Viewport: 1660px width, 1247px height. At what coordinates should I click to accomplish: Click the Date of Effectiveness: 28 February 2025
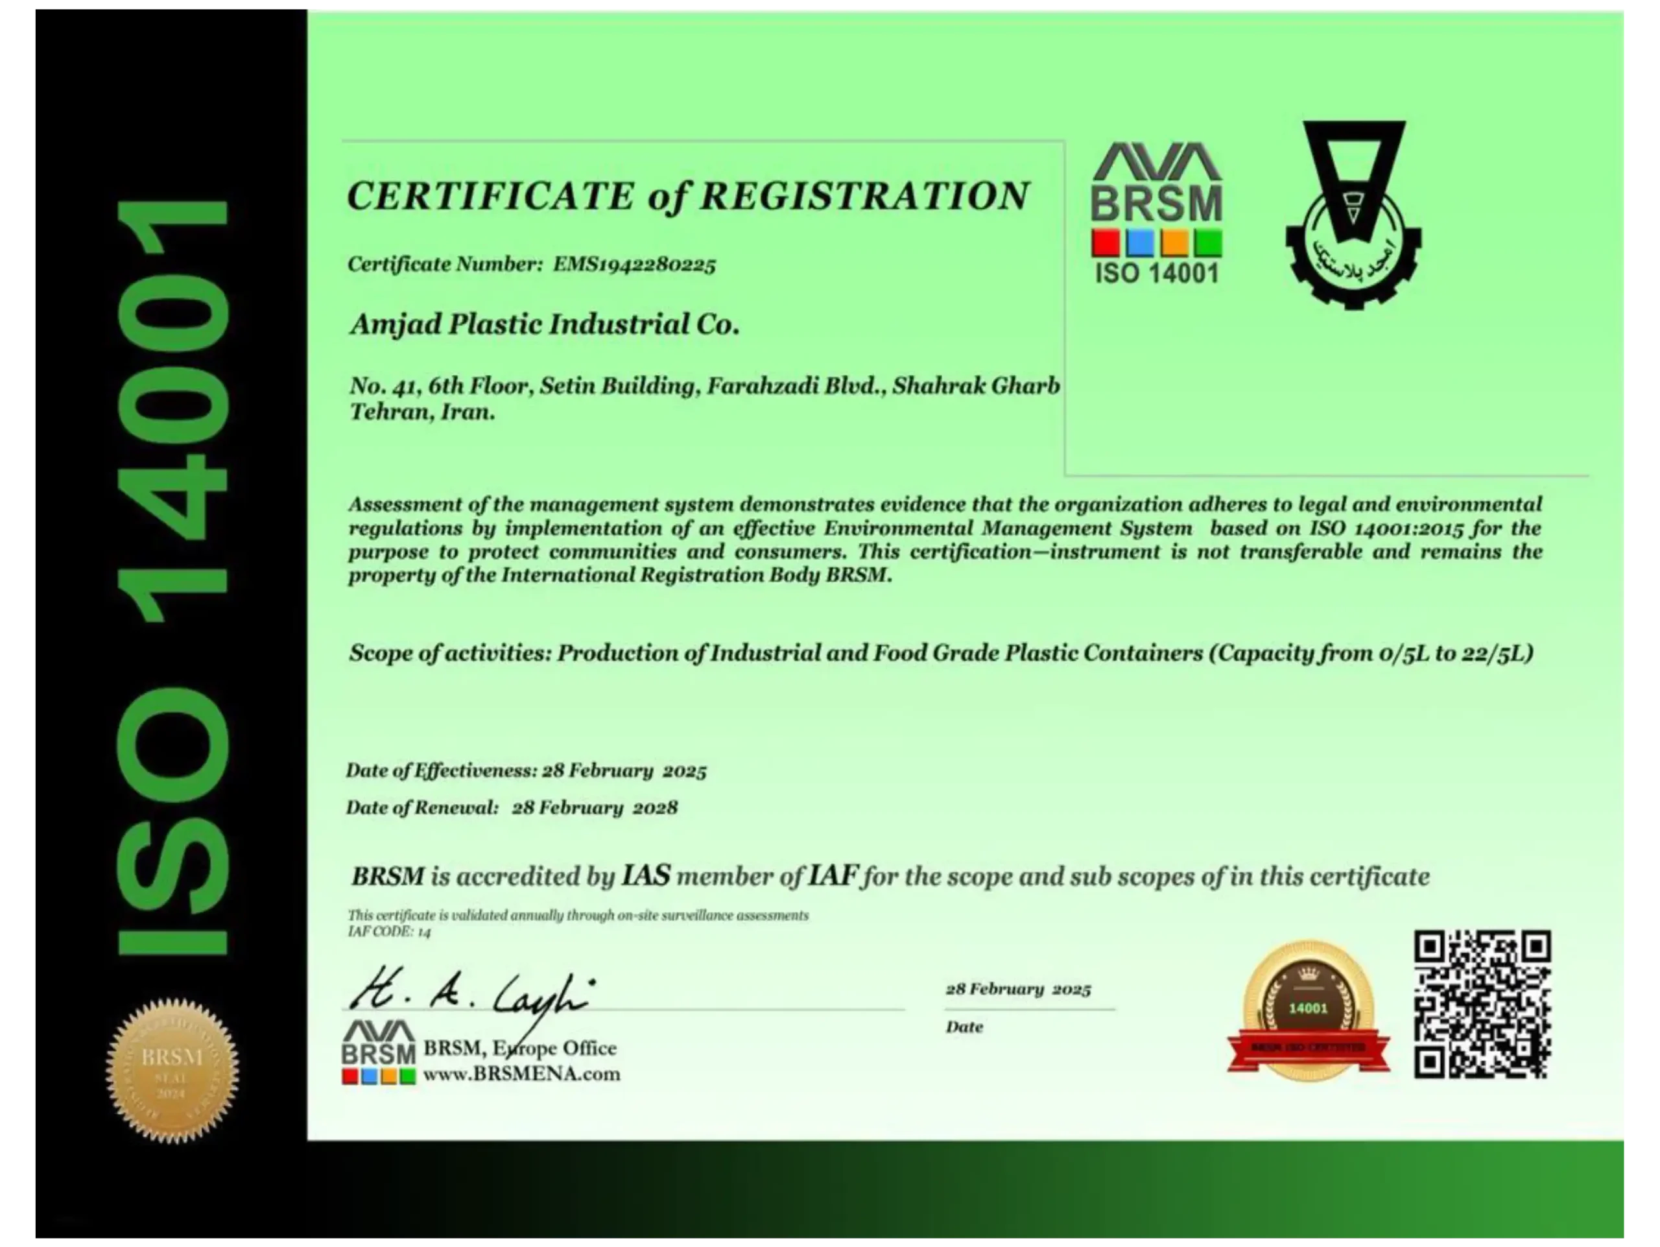tap(526, 770)
